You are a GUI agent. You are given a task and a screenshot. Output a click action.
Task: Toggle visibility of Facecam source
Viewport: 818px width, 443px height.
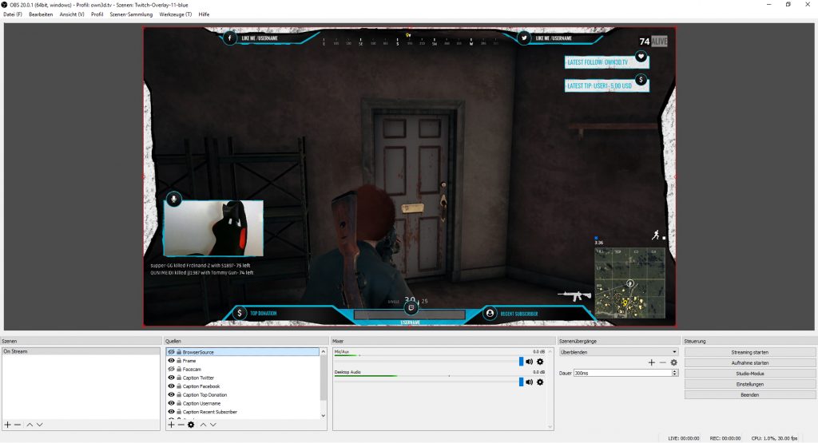(x=171, y=370)
